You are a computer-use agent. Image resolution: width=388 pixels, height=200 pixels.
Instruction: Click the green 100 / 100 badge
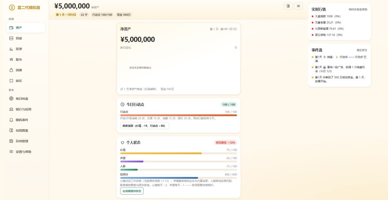tap(228, 105)
